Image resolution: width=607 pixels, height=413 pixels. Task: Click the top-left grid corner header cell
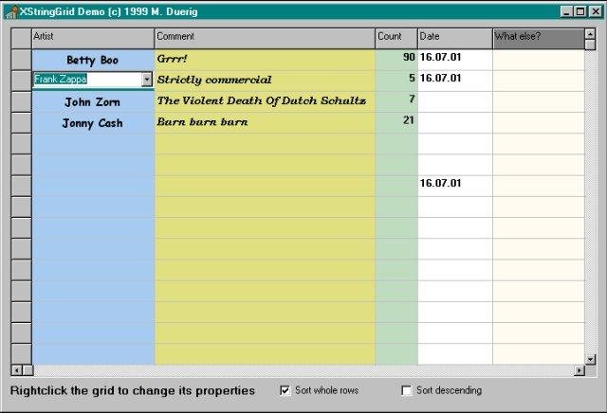[x=21, y=38]
